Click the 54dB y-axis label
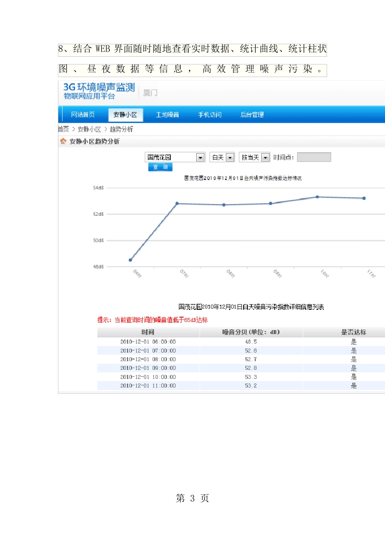 pos(98,188)
